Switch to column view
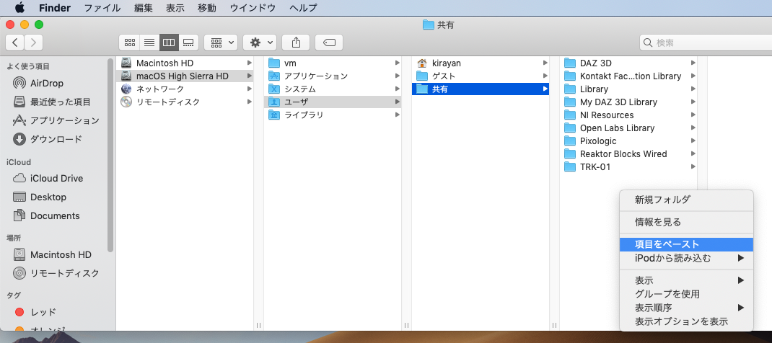 (x=168, y=43)
